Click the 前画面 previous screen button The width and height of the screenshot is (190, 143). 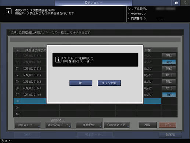(x=170, y=135)
